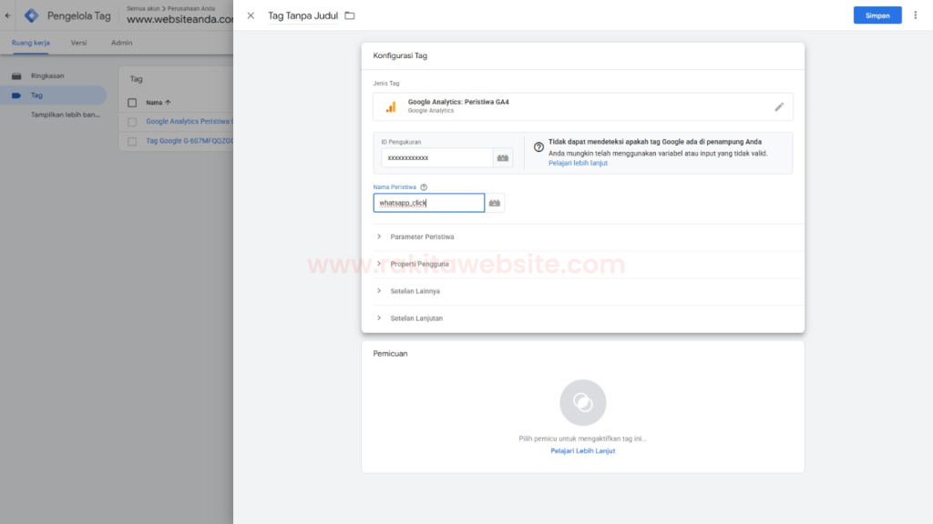Click the trigger selection circle icon
Viewport: 933px width, 524px height.
582,403
